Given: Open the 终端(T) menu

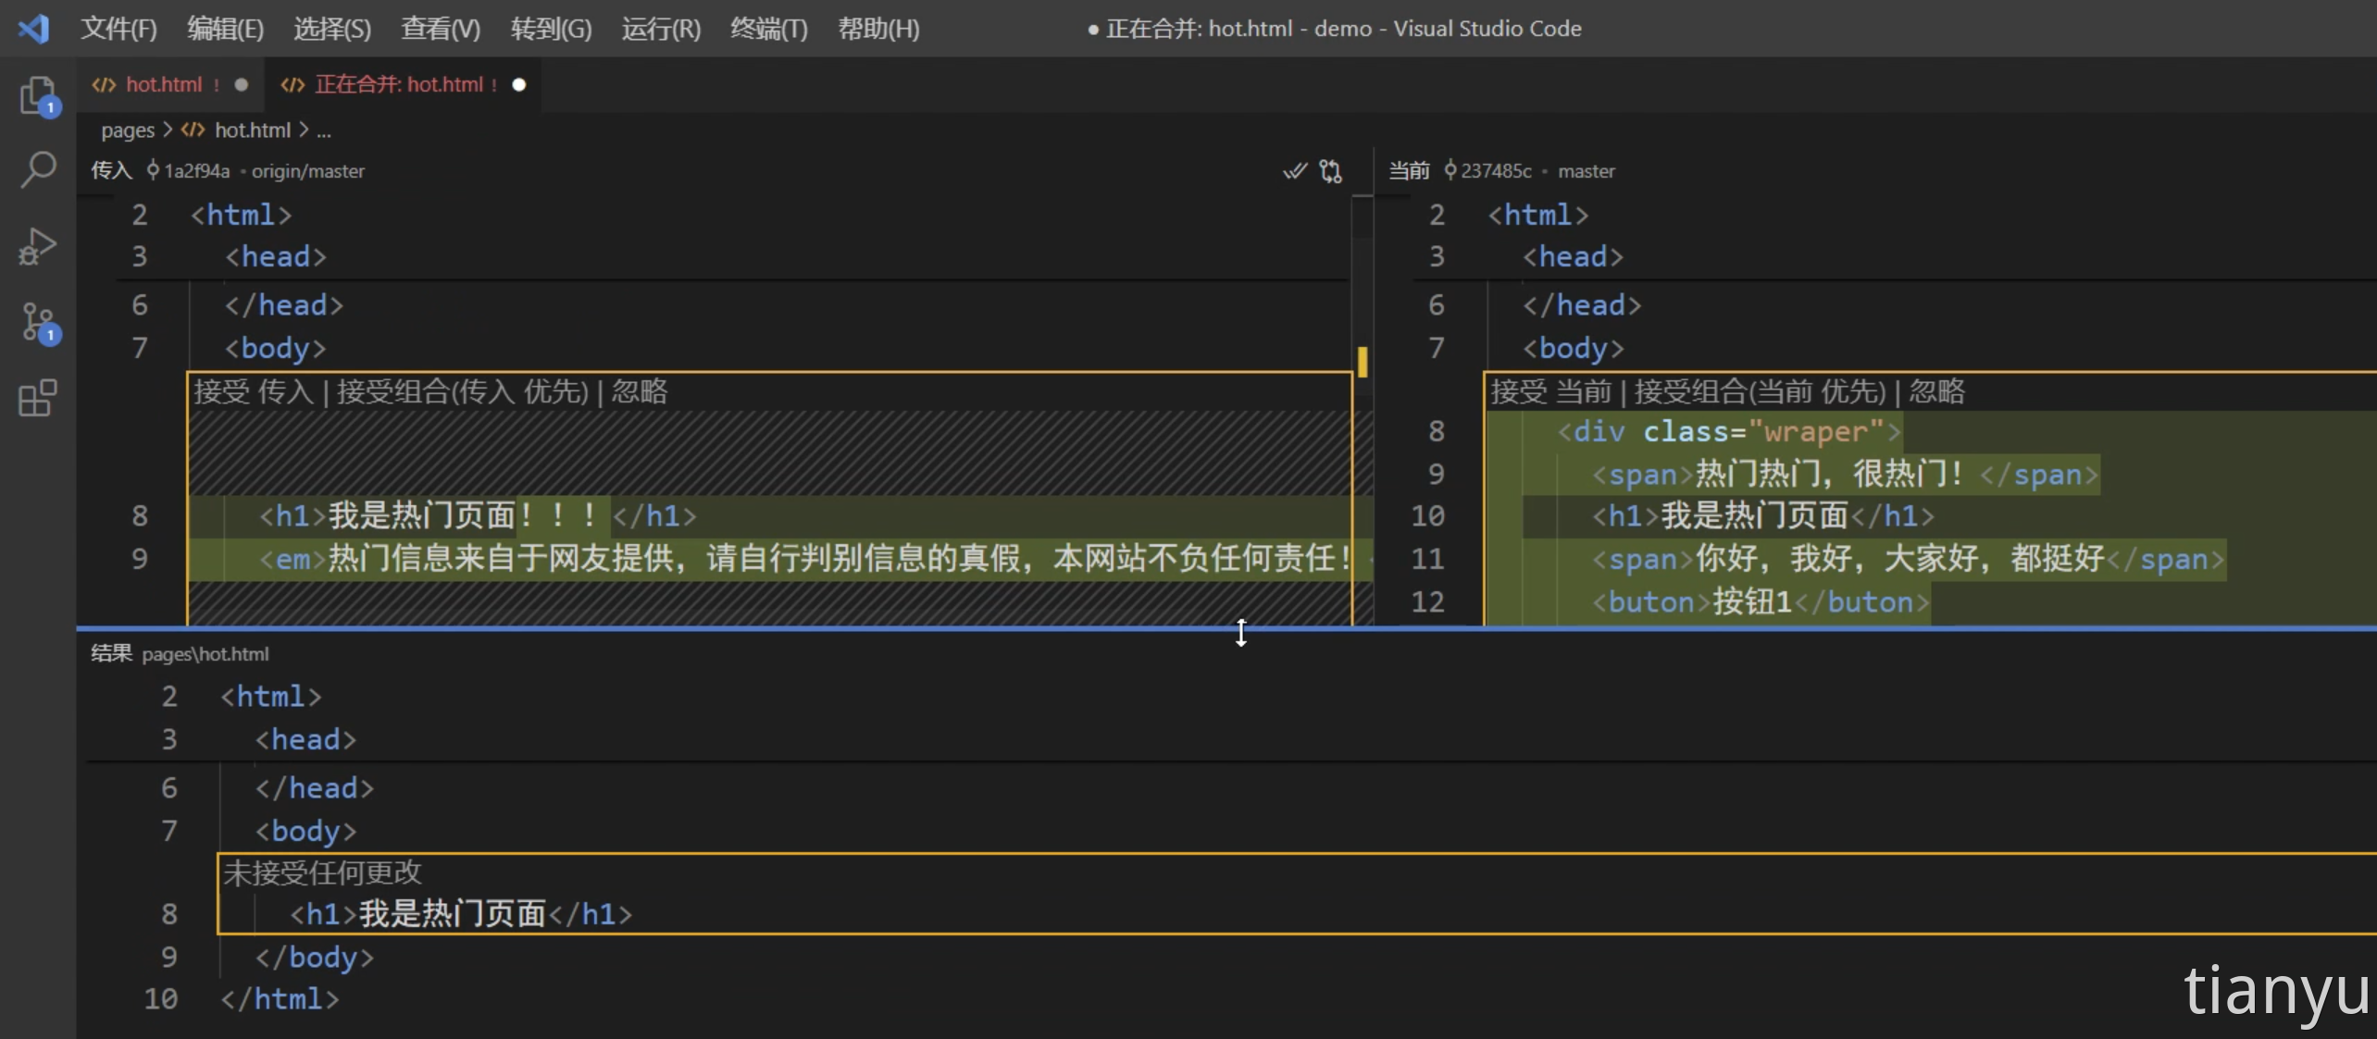Looking at the screenshot, I should (768, 29).
